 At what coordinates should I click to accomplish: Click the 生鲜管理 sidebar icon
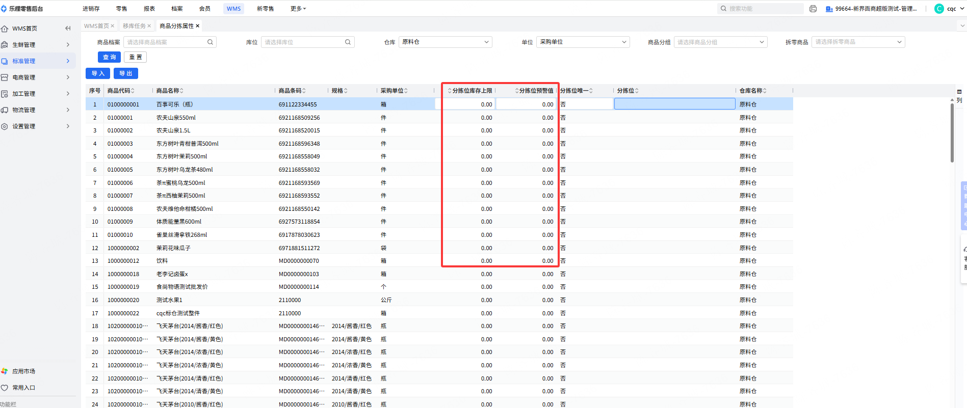point(5,45)
